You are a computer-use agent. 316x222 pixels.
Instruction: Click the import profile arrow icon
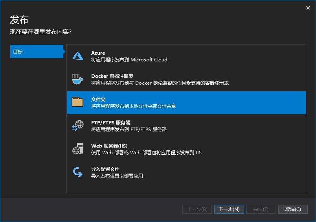pyautogui.click(x=77, y=172)
